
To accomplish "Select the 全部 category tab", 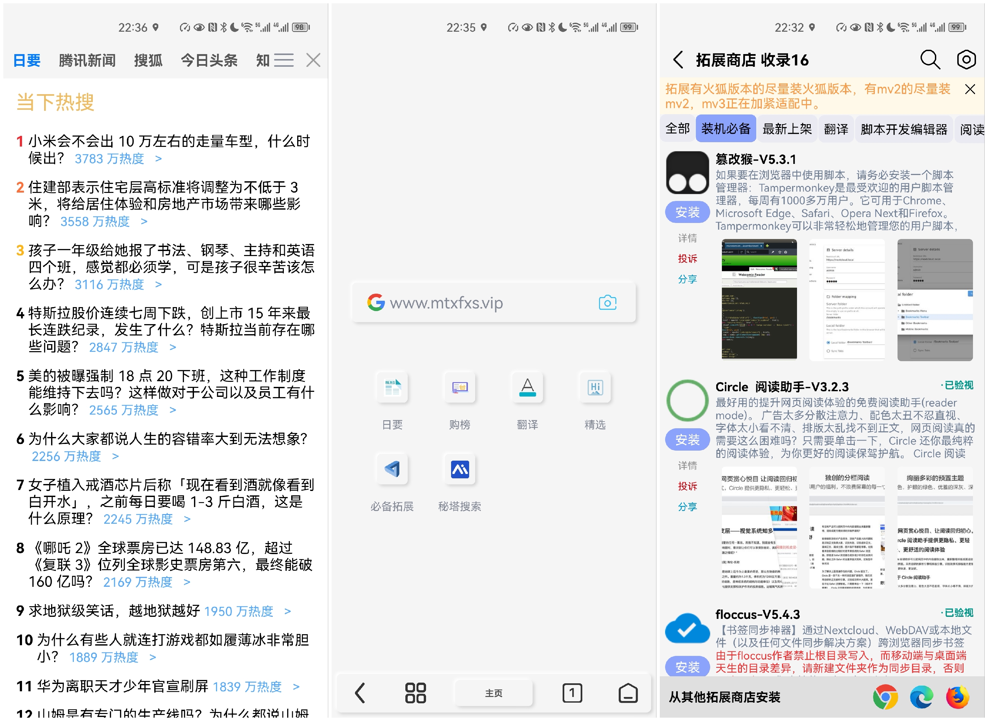I will (x=677, y=129).
